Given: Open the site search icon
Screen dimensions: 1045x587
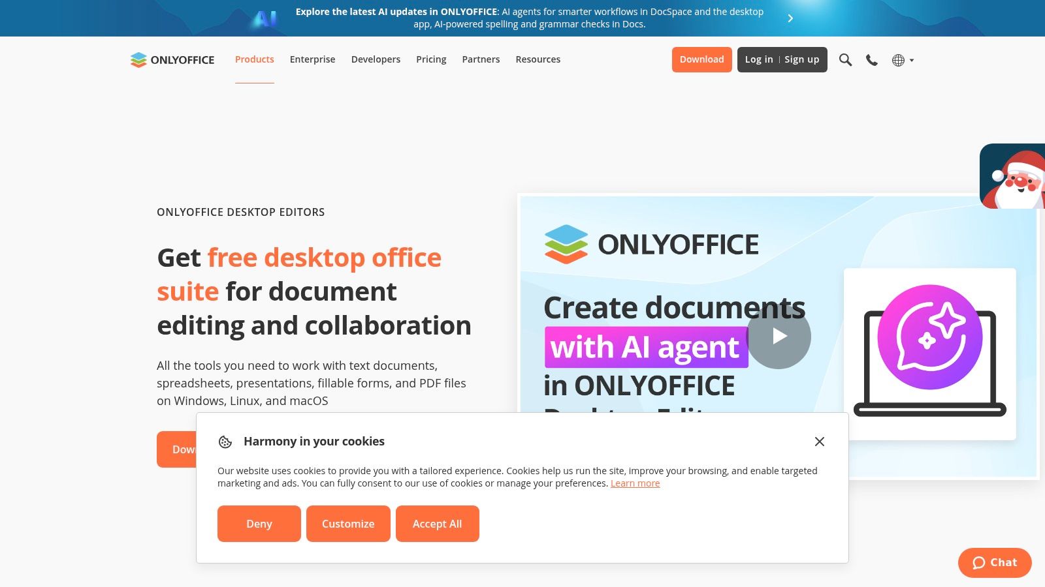Looking at the screenshot, I should click(x=845, y=60).
